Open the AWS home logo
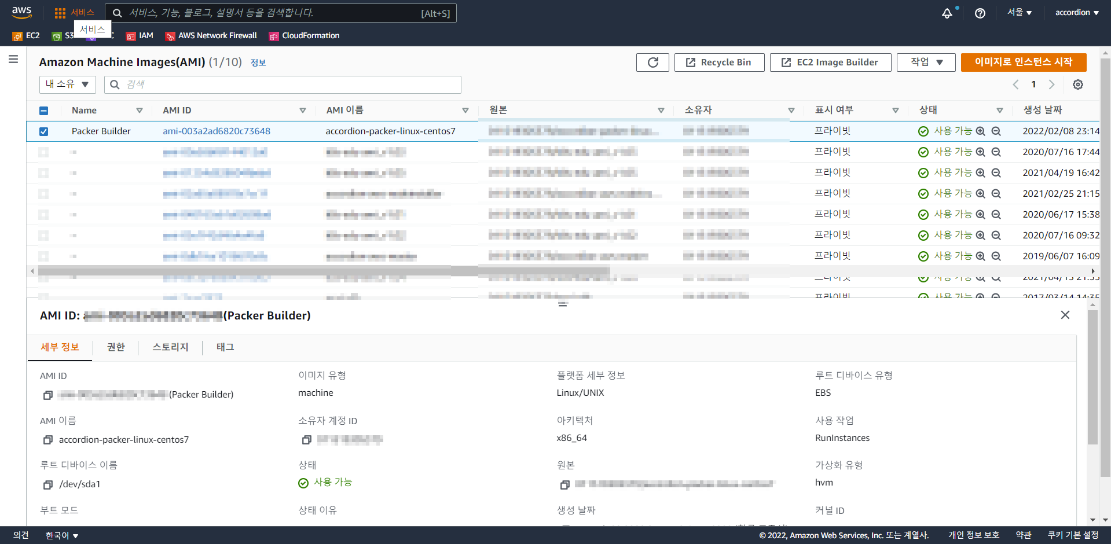The image size is (1111, 544). coord(21,12)
